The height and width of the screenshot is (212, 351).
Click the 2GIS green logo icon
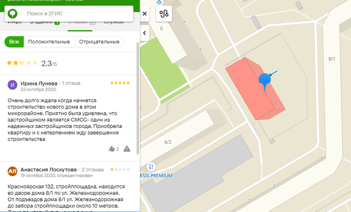pyautogui.click(x=13, y=14)
